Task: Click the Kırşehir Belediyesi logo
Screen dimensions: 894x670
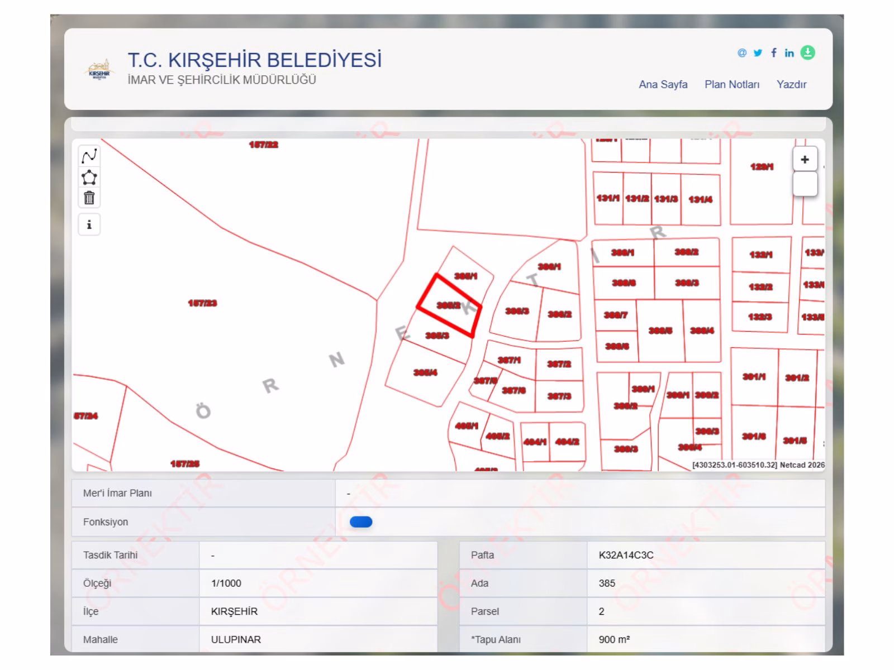Action: tap(99, 70)
